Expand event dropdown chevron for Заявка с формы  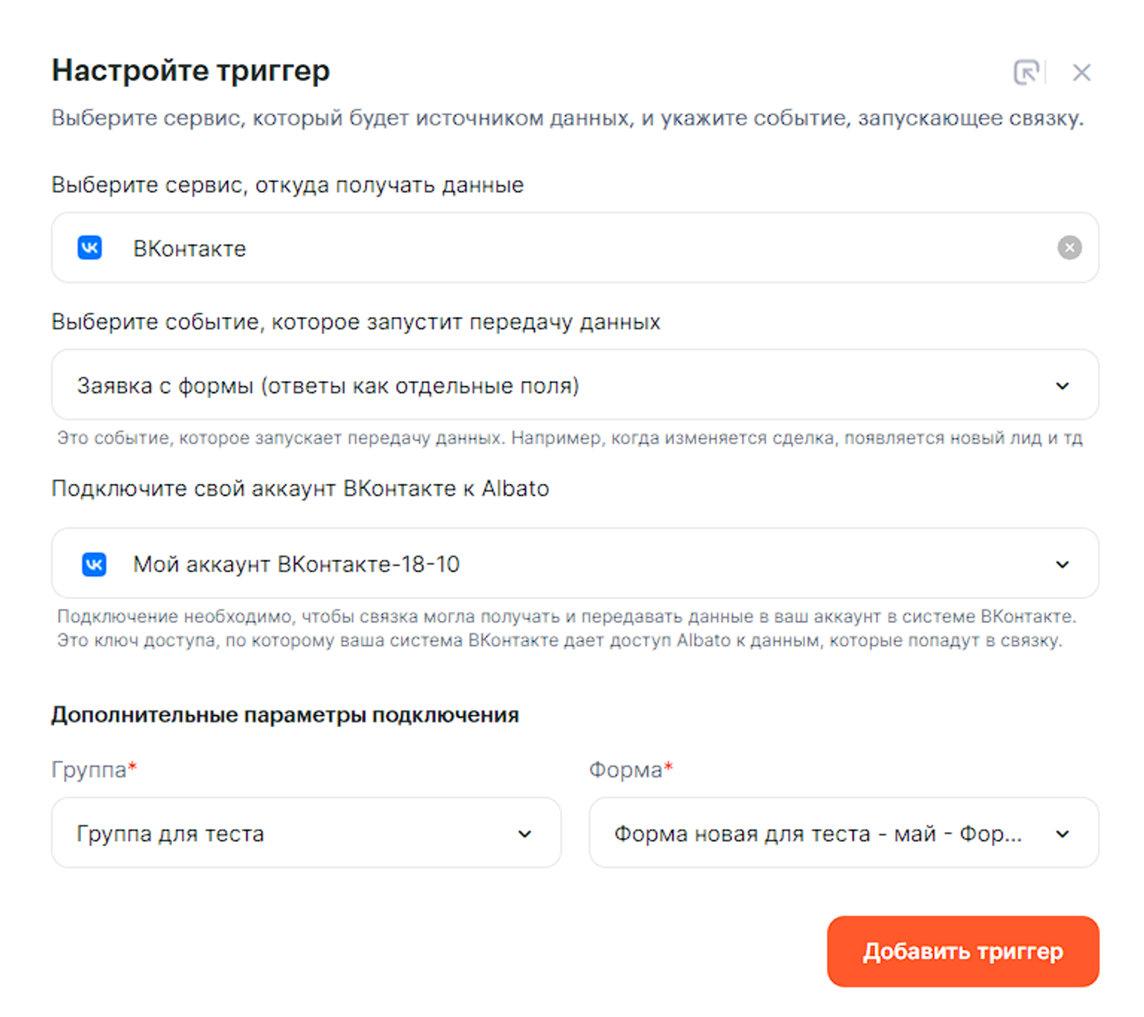tap(1062, 385)
